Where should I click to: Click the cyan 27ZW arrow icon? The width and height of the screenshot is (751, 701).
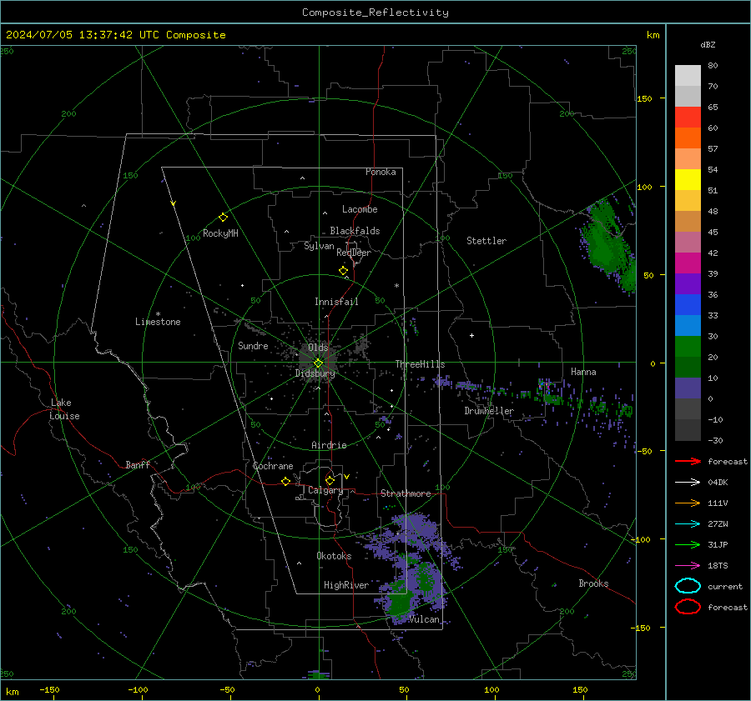(x=688, y=524)
